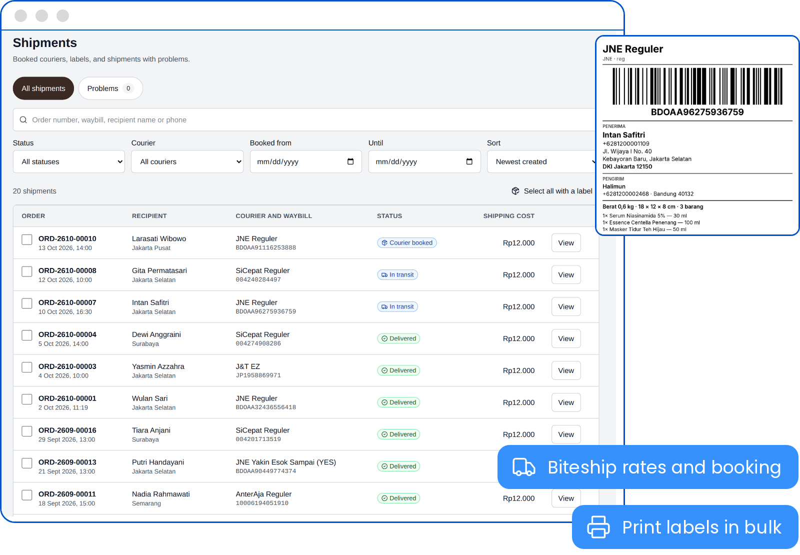View shipment for Dewi Anggraini
This screenshot has width=800, height=555.
(566, 339)
